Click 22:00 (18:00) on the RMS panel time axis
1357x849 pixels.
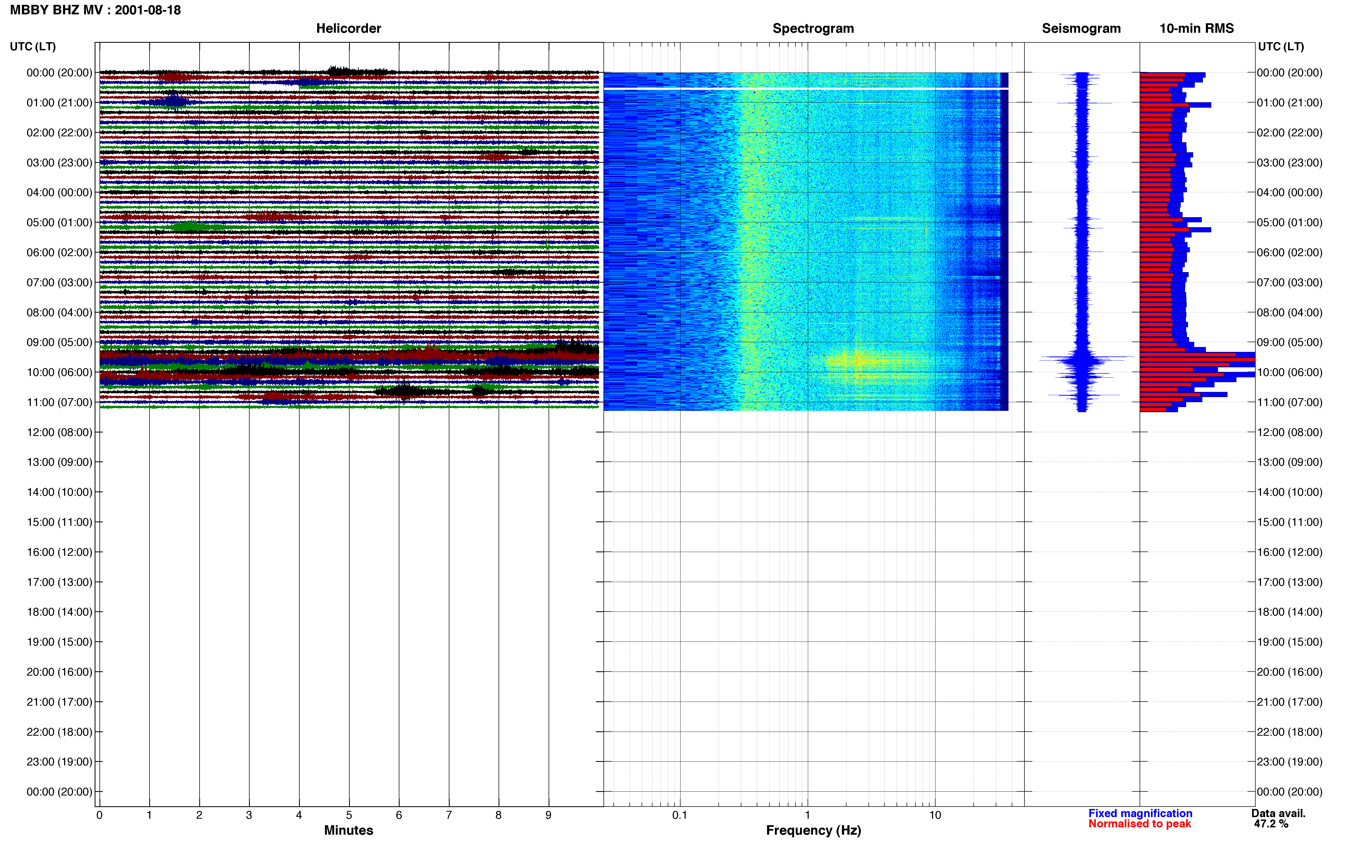pos(1290,732)
